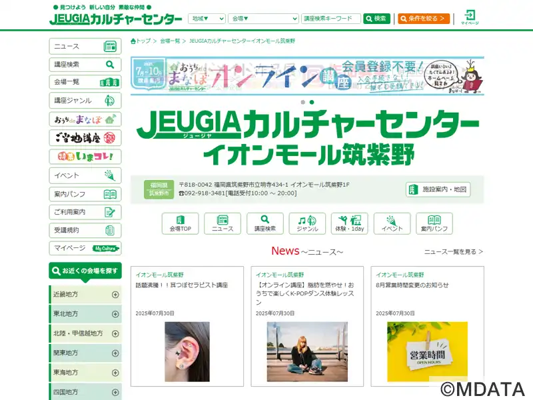Screen dimensions: 533x400
Task: Click the ear photo thumbnail
Action: click(187, 352)
